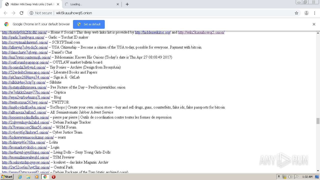The width and height of the screenshot is (320, 180).
Task: Open the volume tray icon
Action: pos(290,177)
